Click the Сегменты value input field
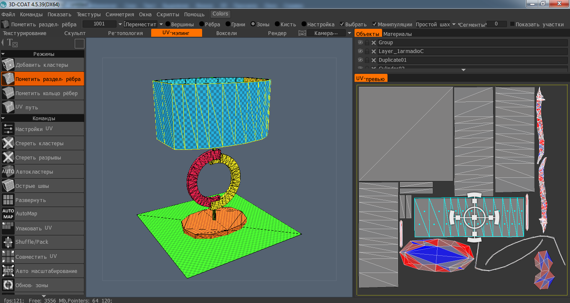 (x=497, y=24)
